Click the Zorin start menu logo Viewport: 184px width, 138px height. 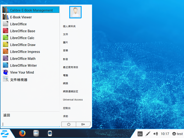pos(5,134)
